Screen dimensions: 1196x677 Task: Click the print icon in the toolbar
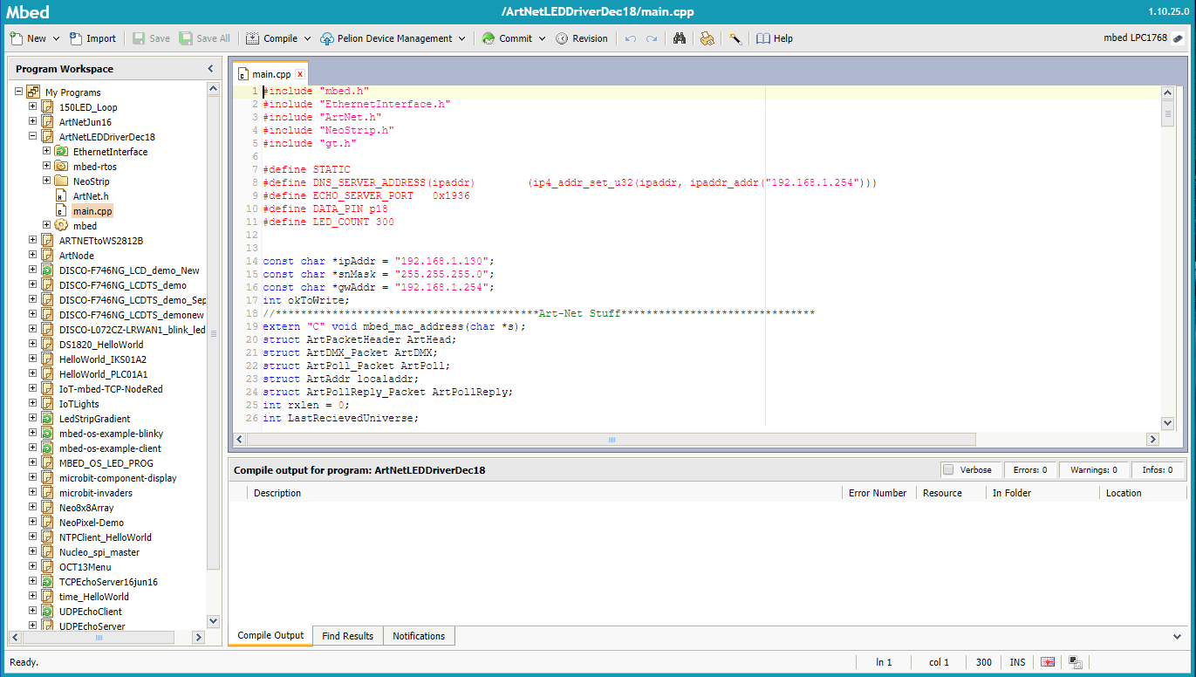[707, 38]
